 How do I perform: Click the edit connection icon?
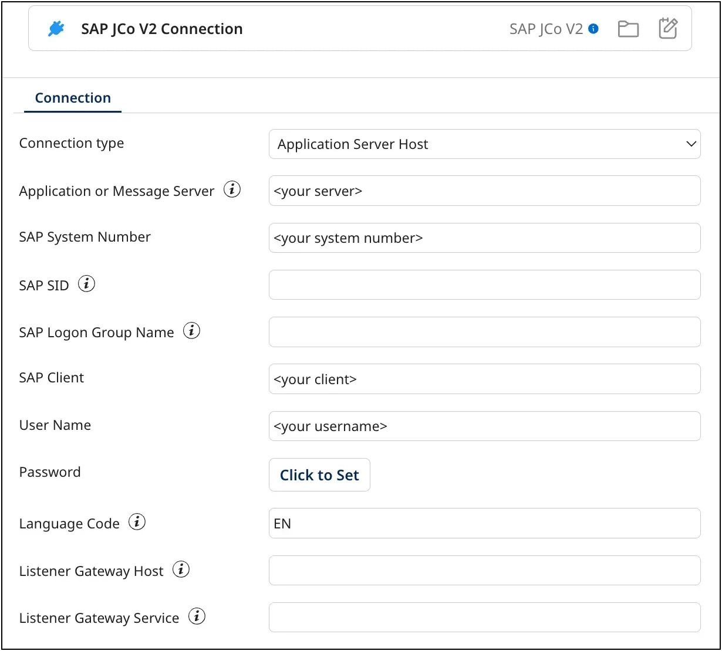[669, 28]
